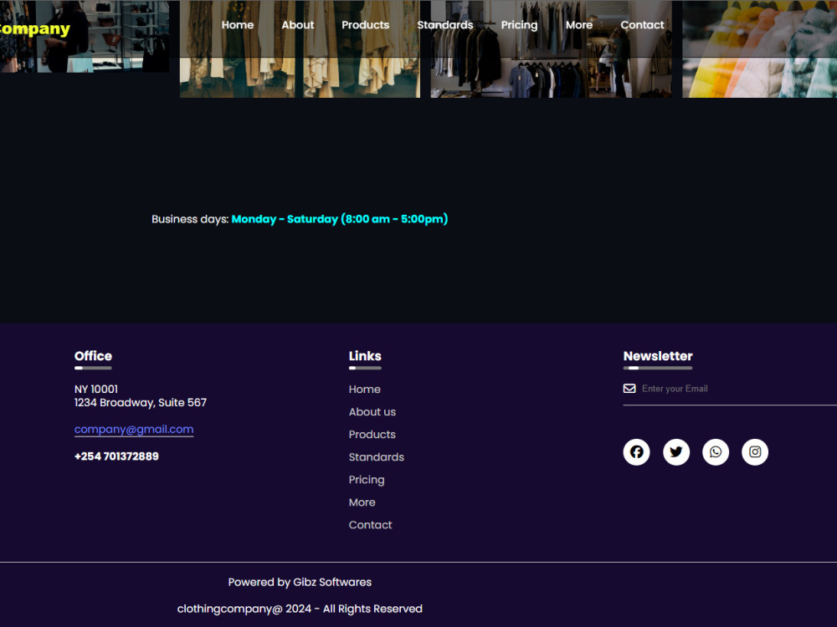Click the Standards footer link
Image resolution: width=837 pixels, height=627 pixels.
[377, 457]
